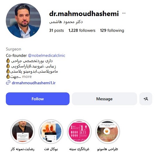Viewport: 161px width, 158px height.
Task: Click the دکتر محمود هاشمی display name
Action: (x=66, y=22)
